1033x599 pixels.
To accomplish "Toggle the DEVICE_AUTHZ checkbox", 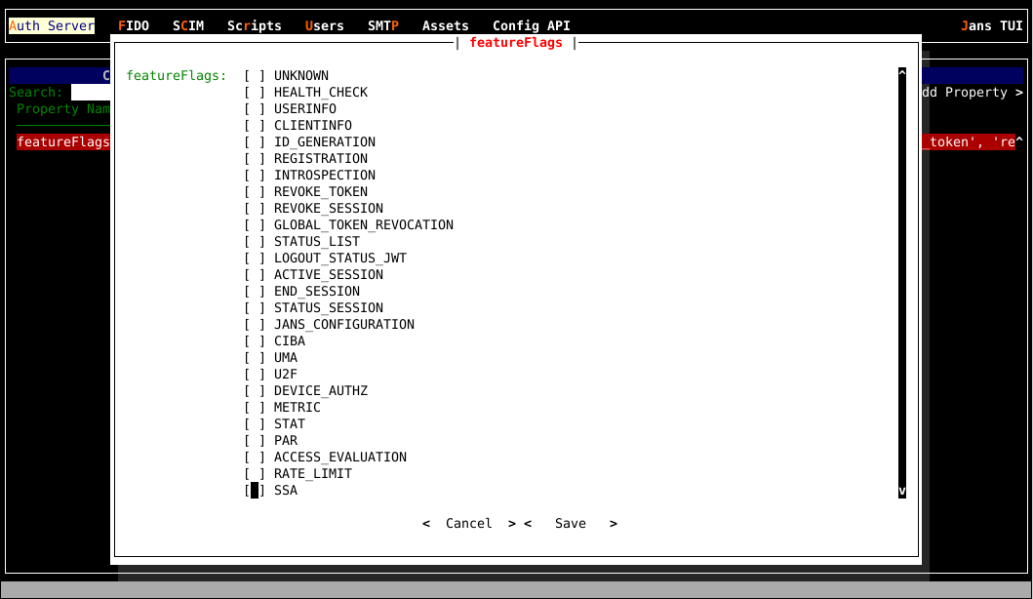I will (x=255, y=391).
